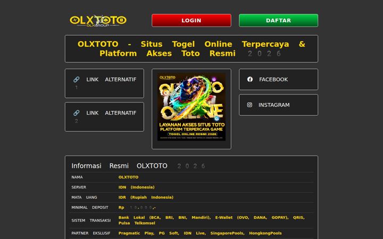Open the Link Alternatif 1 text link
This screenshot has width=383, height=239.
[x=105, y=83]
